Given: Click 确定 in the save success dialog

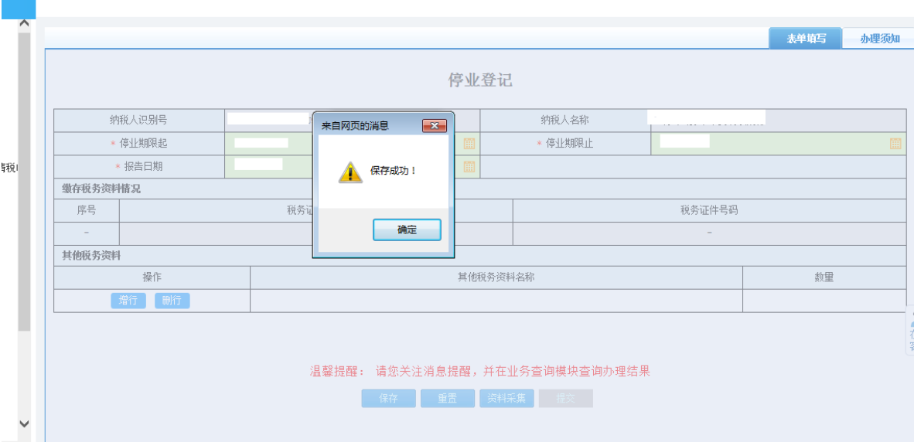Looking at the screenshot, I should pyautogui.click(x=407, y=229).
